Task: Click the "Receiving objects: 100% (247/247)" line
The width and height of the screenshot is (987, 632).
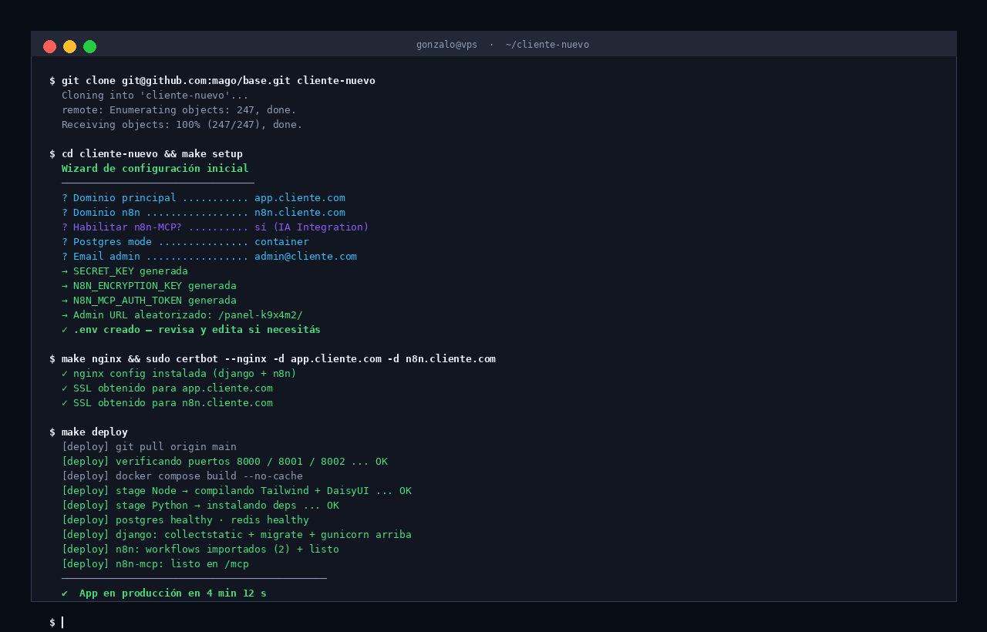Action: (x=182, y=125)
